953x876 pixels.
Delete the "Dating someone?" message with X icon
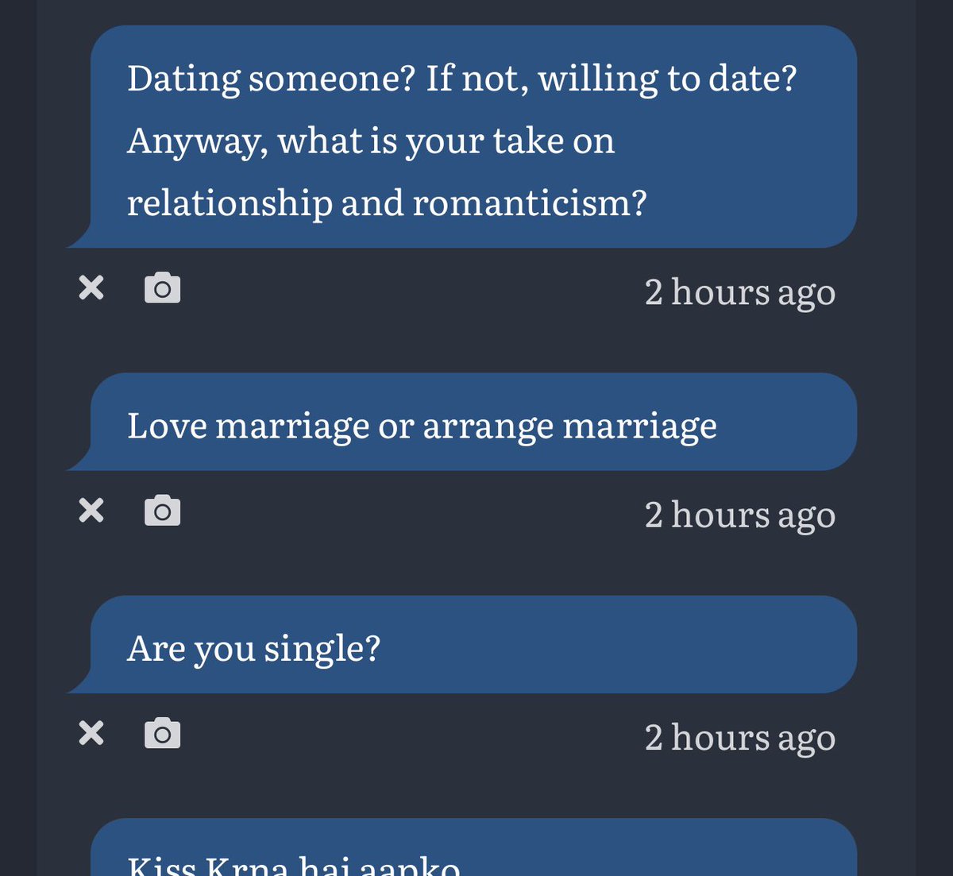click(91, 288)
